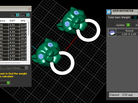Close the metal weight panel
138x103 pixels.
29,8
